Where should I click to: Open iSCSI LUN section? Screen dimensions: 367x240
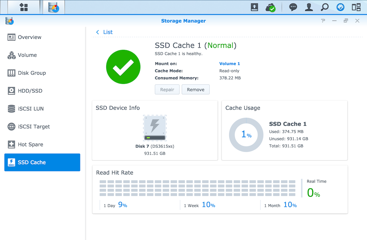coord(42,109)
